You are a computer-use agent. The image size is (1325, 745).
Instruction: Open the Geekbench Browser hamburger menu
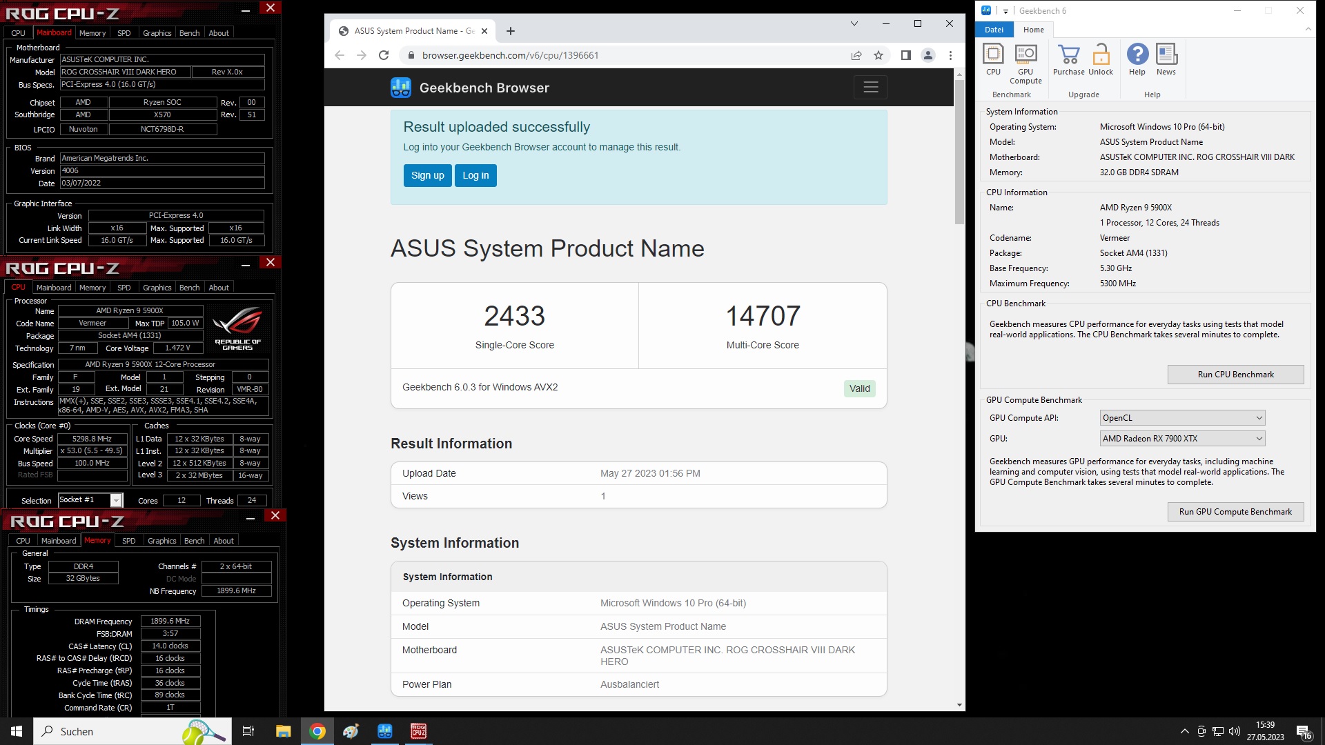click(871, 88)
